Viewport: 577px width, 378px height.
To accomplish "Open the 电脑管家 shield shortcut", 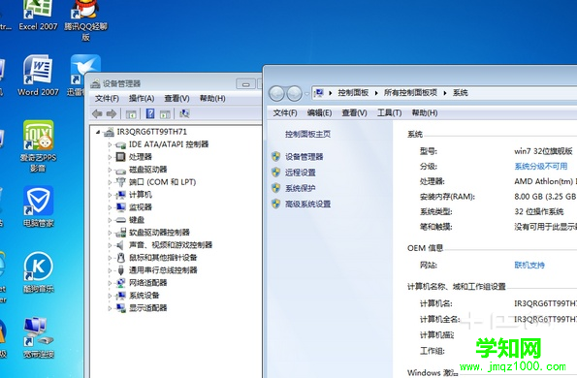I will (38, 206).
